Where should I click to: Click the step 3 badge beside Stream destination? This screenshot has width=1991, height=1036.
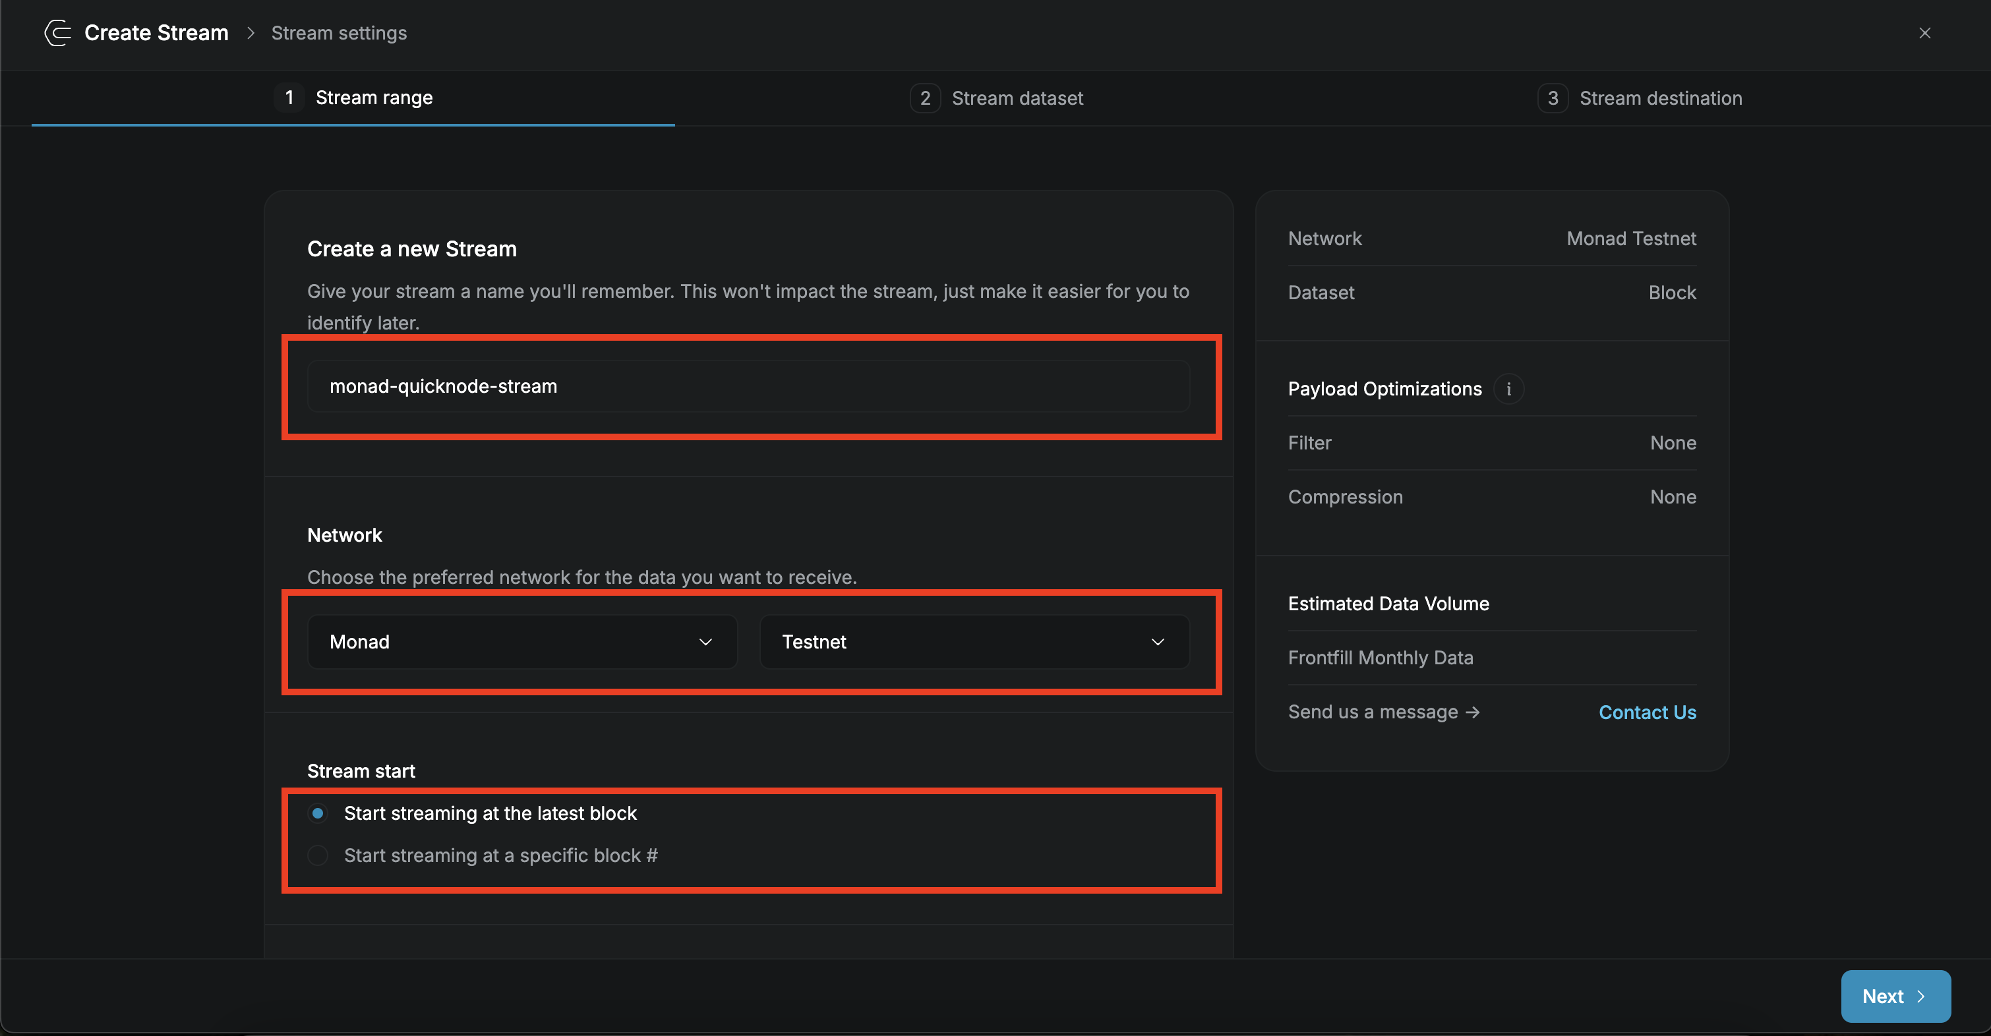tap(1553, 98)
